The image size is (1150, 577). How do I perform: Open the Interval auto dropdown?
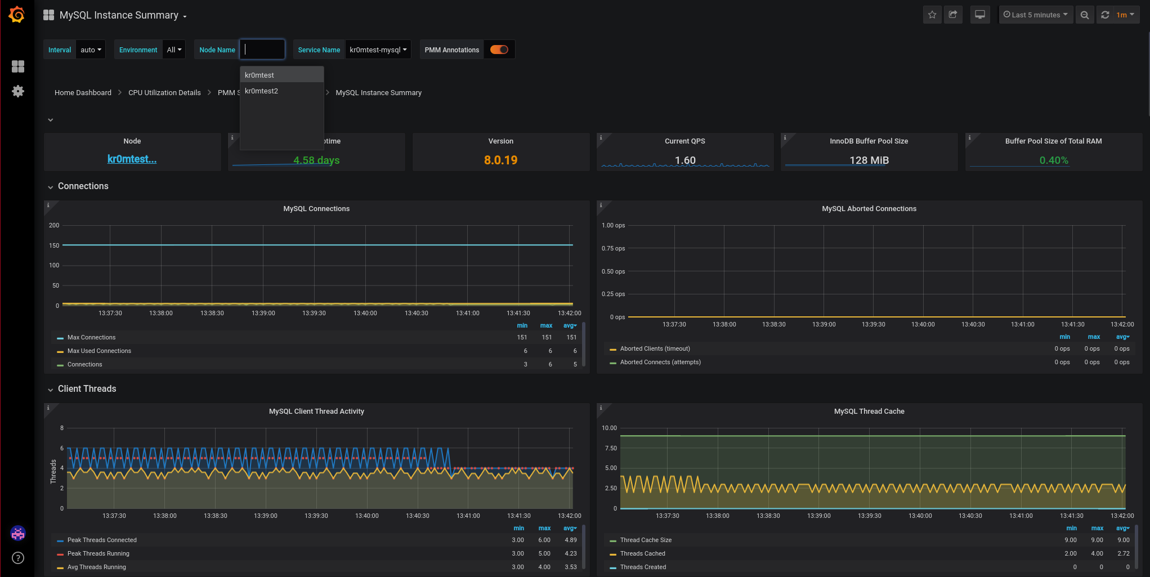tap(91, 50)
